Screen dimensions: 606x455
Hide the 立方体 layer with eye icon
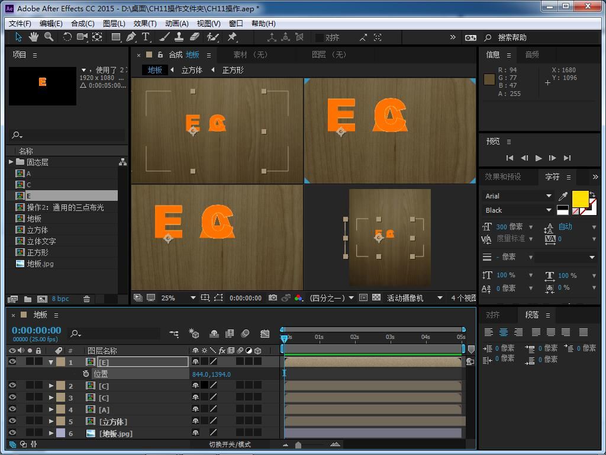click(12, 421)
